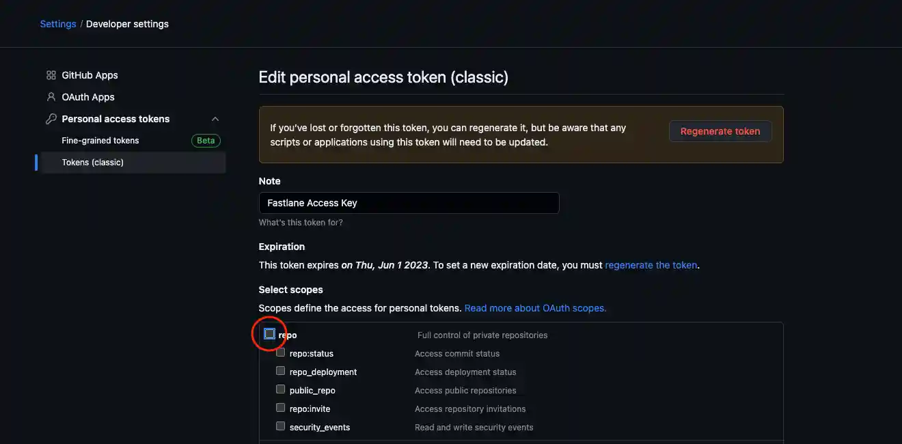Check the security_events scope

pyautogui.click(x=280, y=425)
